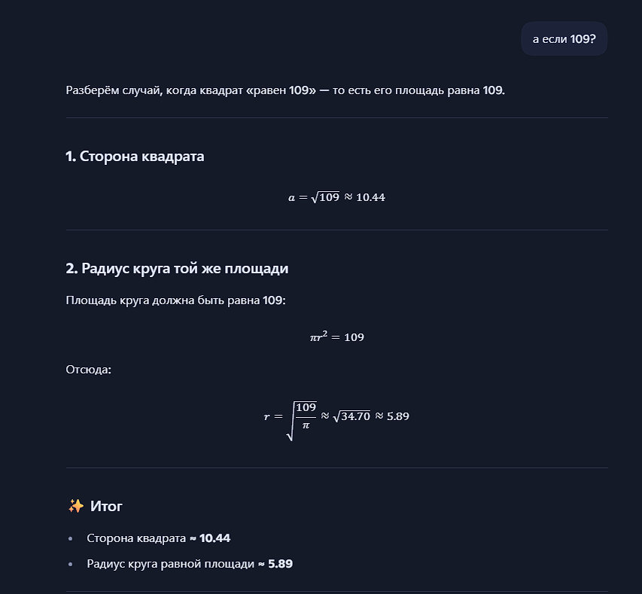Click the summary bullet "Радиус круга равной площади"
This screenshot has width=642, height=594.
(170, 563)
